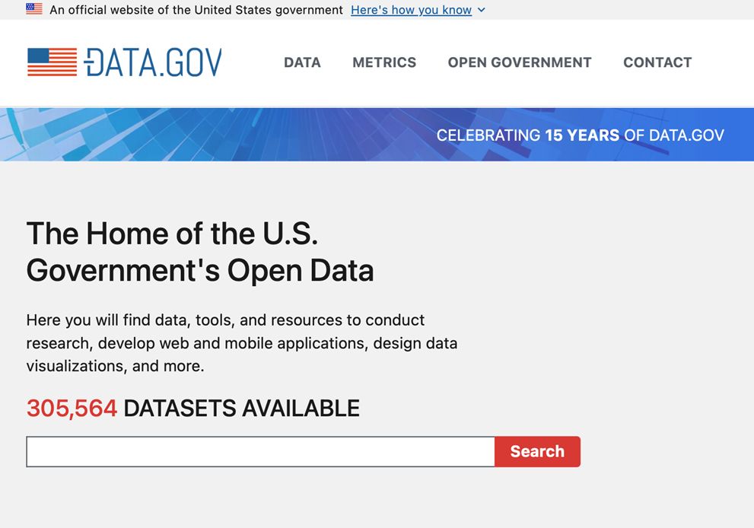Expand the "Here's how you know" chevron
This screenshot has width=754, height=528.
click(x=482, y=10)
